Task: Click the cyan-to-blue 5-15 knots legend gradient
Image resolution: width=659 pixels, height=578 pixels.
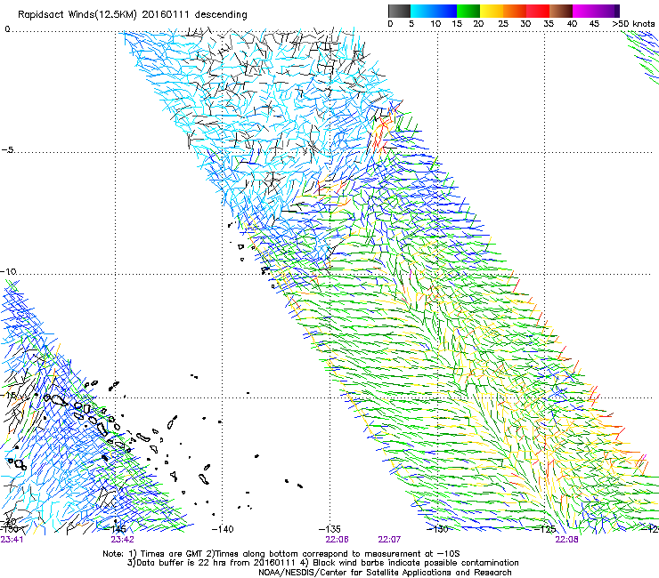Action: click(x=434, y=11)
